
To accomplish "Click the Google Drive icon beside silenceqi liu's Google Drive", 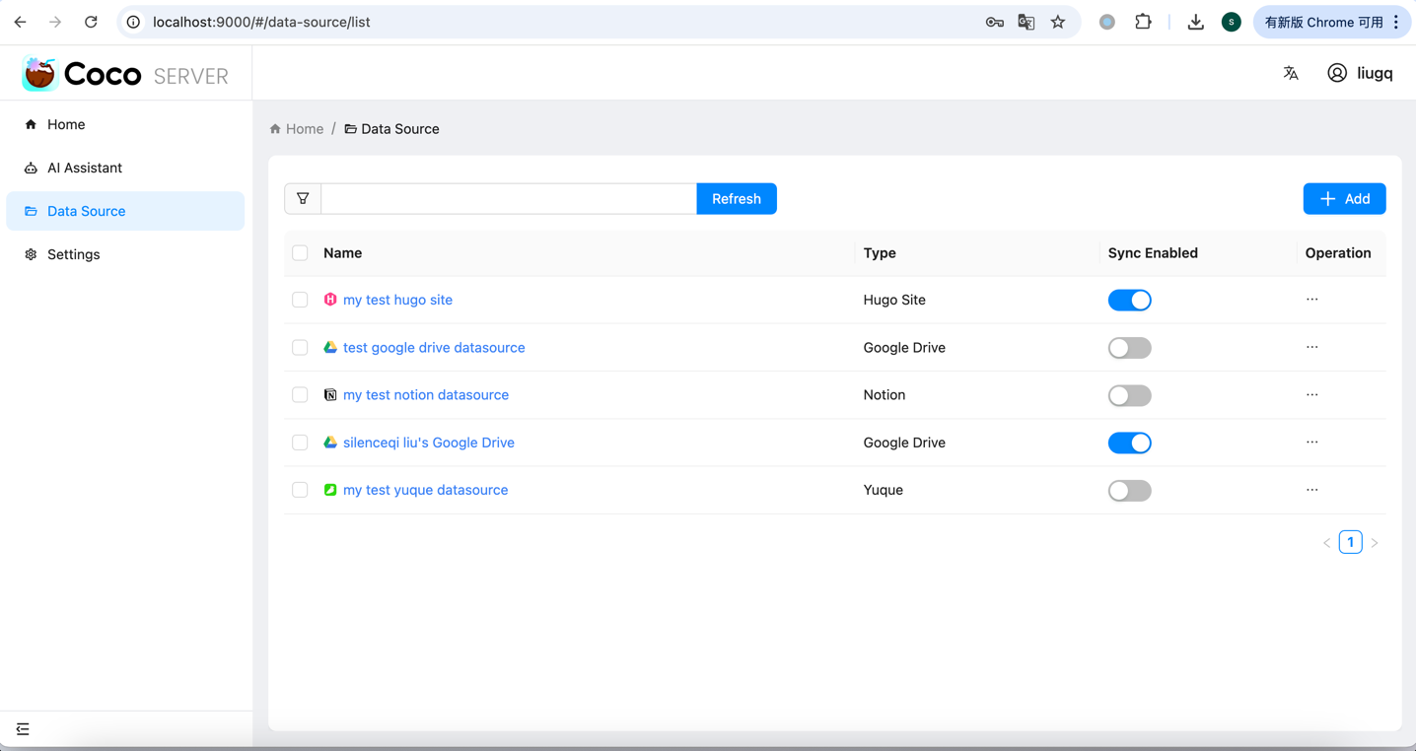I will pyautogui.click(x=330, y=443).
